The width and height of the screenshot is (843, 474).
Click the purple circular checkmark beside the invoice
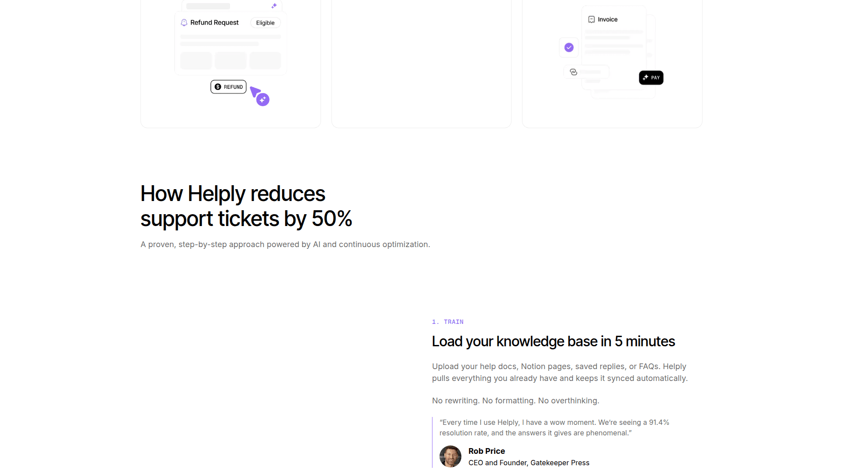pyautogui.click(x=569, y=47)
